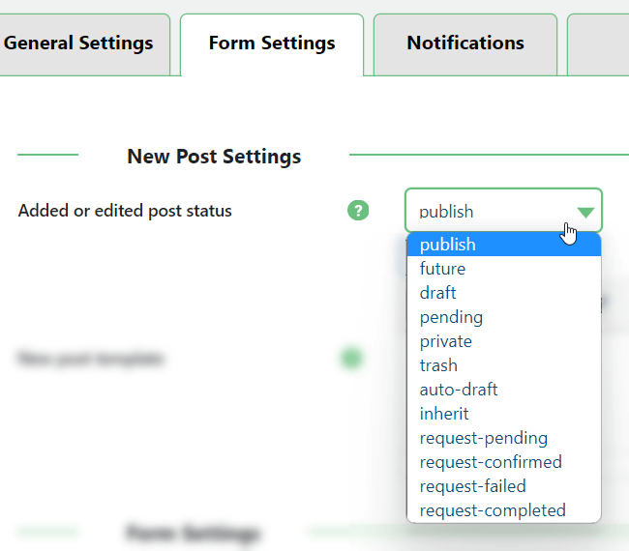
Task: Click the green help question mark icon
Action: click(358, 210)
